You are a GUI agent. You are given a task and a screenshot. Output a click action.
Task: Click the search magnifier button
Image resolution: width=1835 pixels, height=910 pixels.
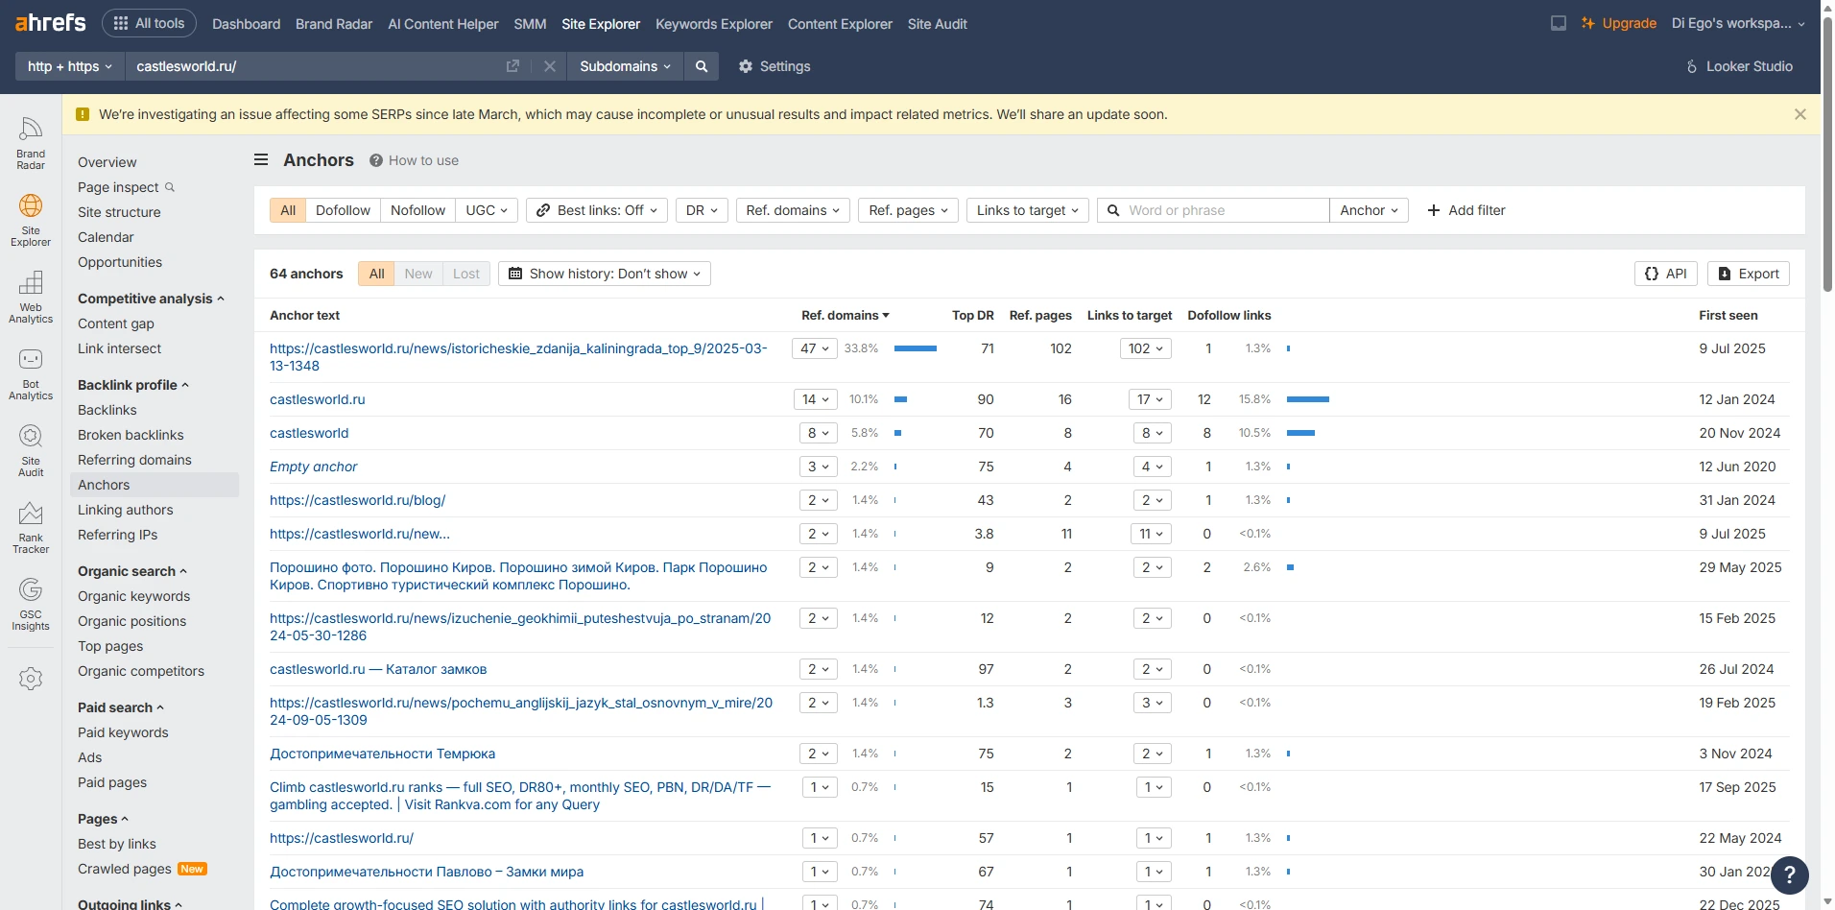tap(702, 66)
